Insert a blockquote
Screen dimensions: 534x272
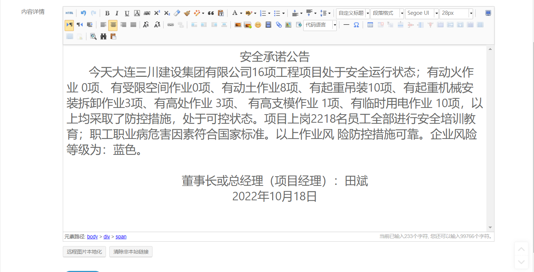click(211, 13)
